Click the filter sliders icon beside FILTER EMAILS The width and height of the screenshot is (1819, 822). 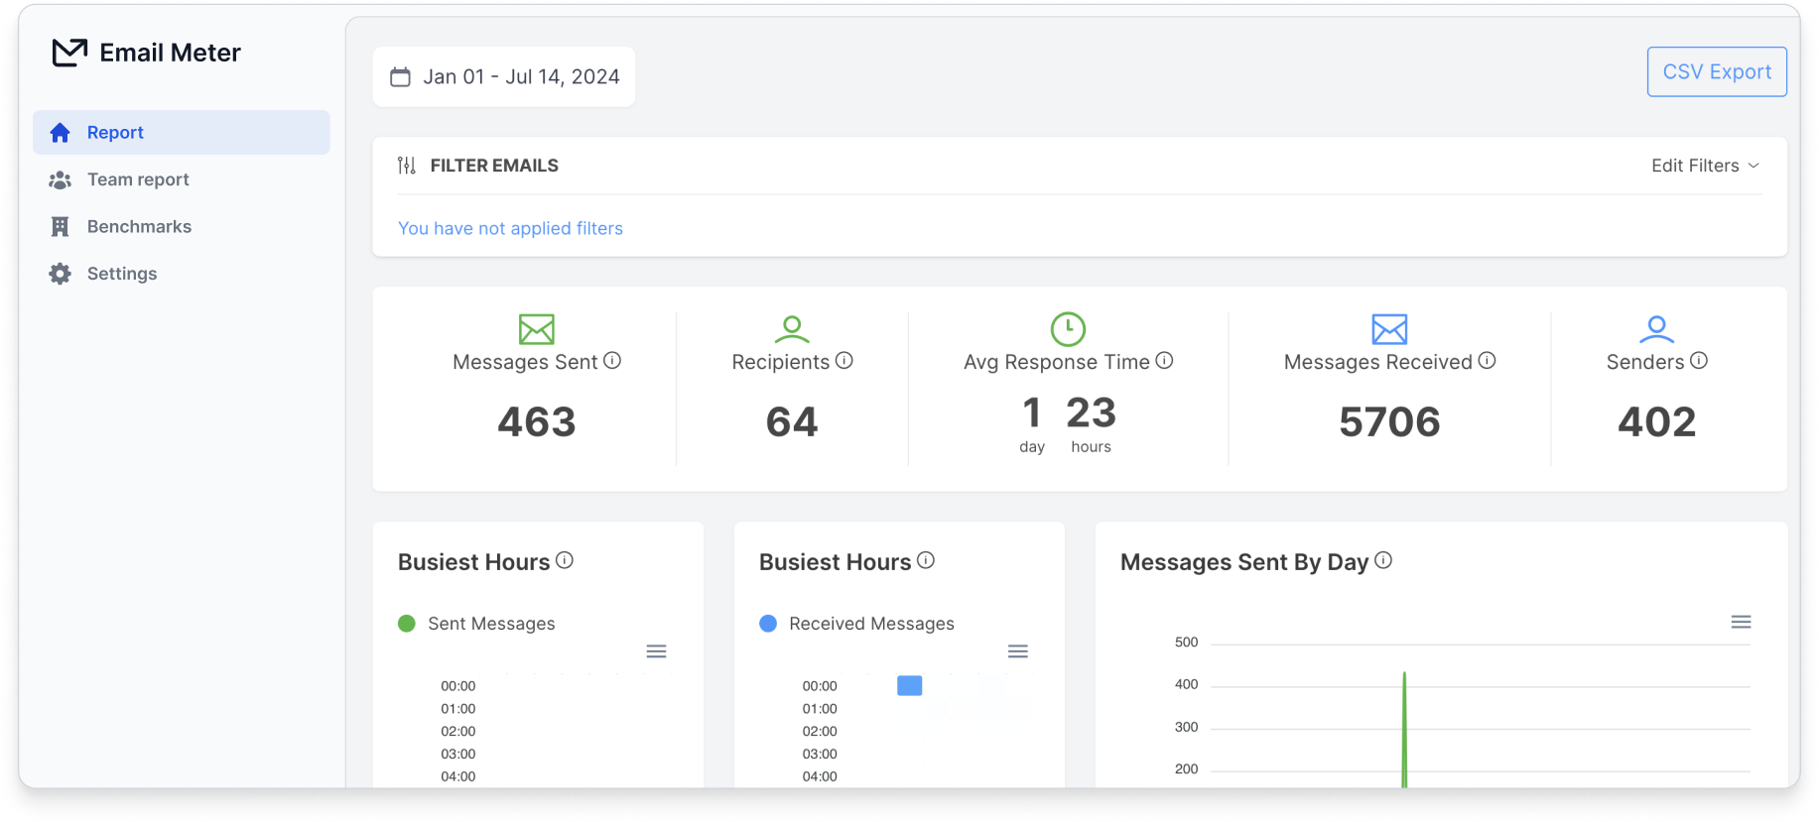pos(407,166)
